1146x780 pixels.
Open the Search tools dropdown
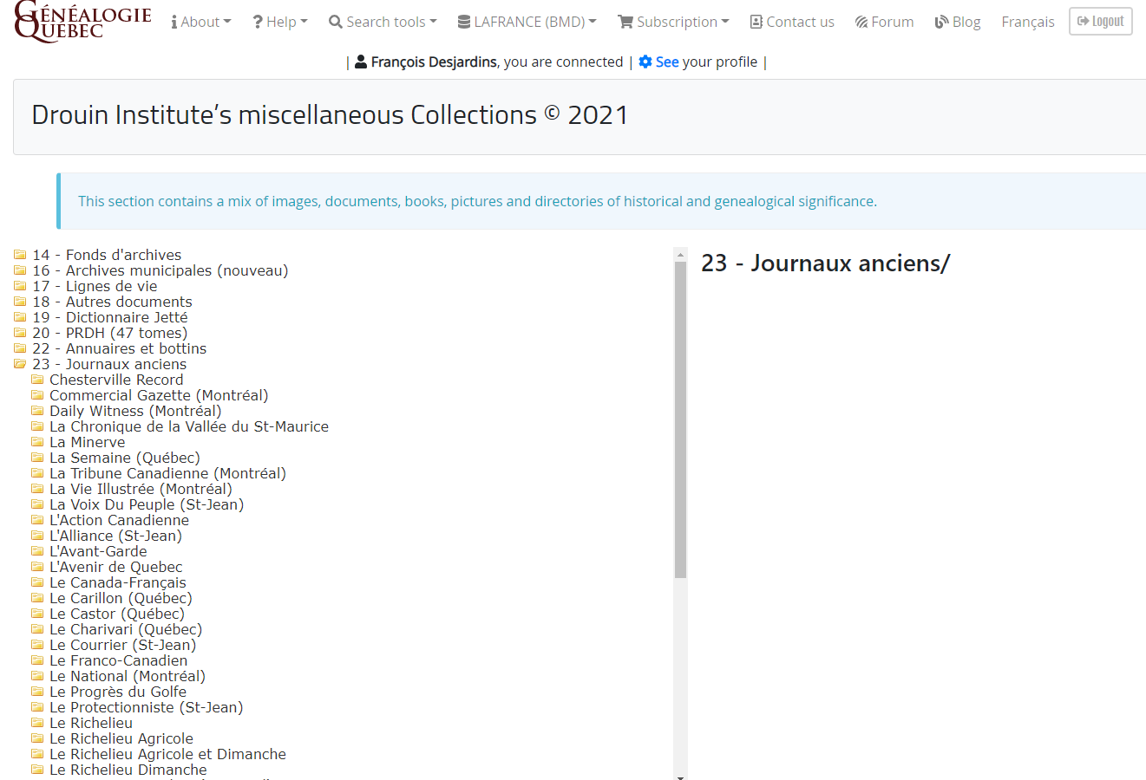pyautogui.click(x=383, y=22)
